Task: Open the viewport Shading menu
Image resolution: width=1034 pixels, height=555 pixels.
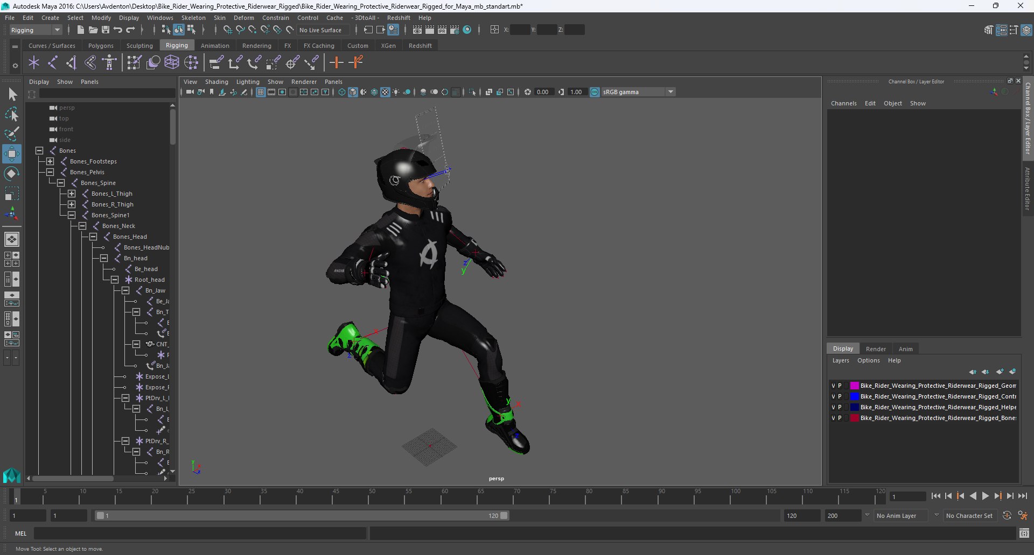Action: pos(216,82)
